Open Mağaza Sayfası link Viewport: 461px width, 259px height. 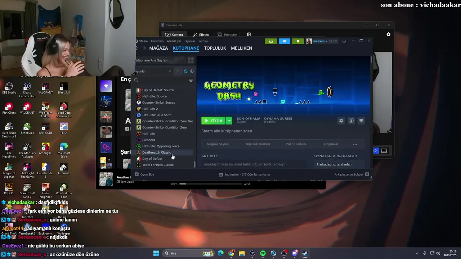tap(218, 144)
